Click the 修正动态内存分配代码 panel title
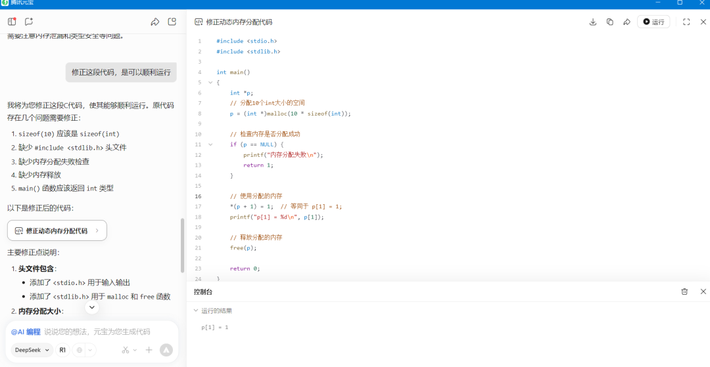Screen dimensions: 710x367 239,22
